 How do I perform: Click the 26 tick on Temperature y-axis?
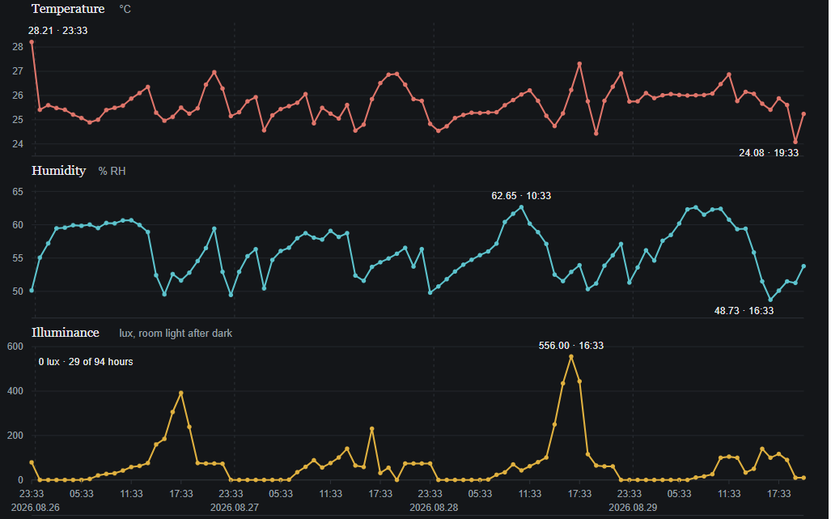[18, 96]
